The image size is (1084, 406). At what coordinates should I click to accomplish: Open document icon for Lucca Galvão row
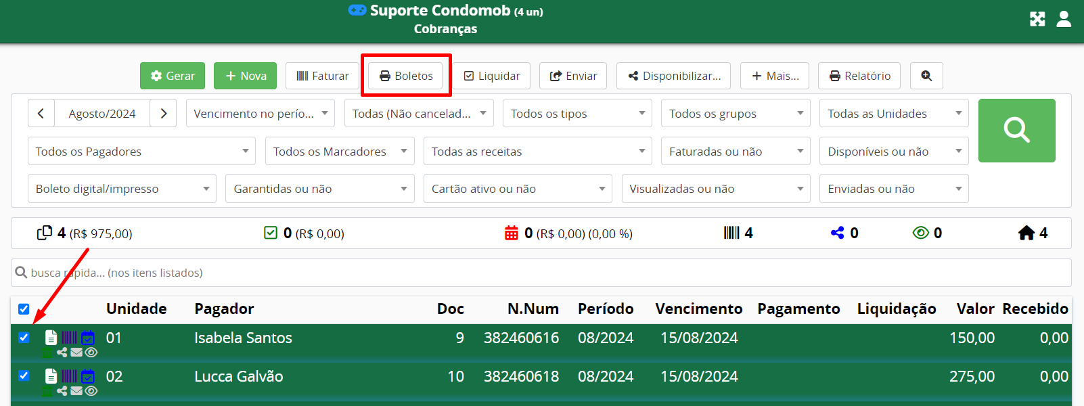coord(51,376)
